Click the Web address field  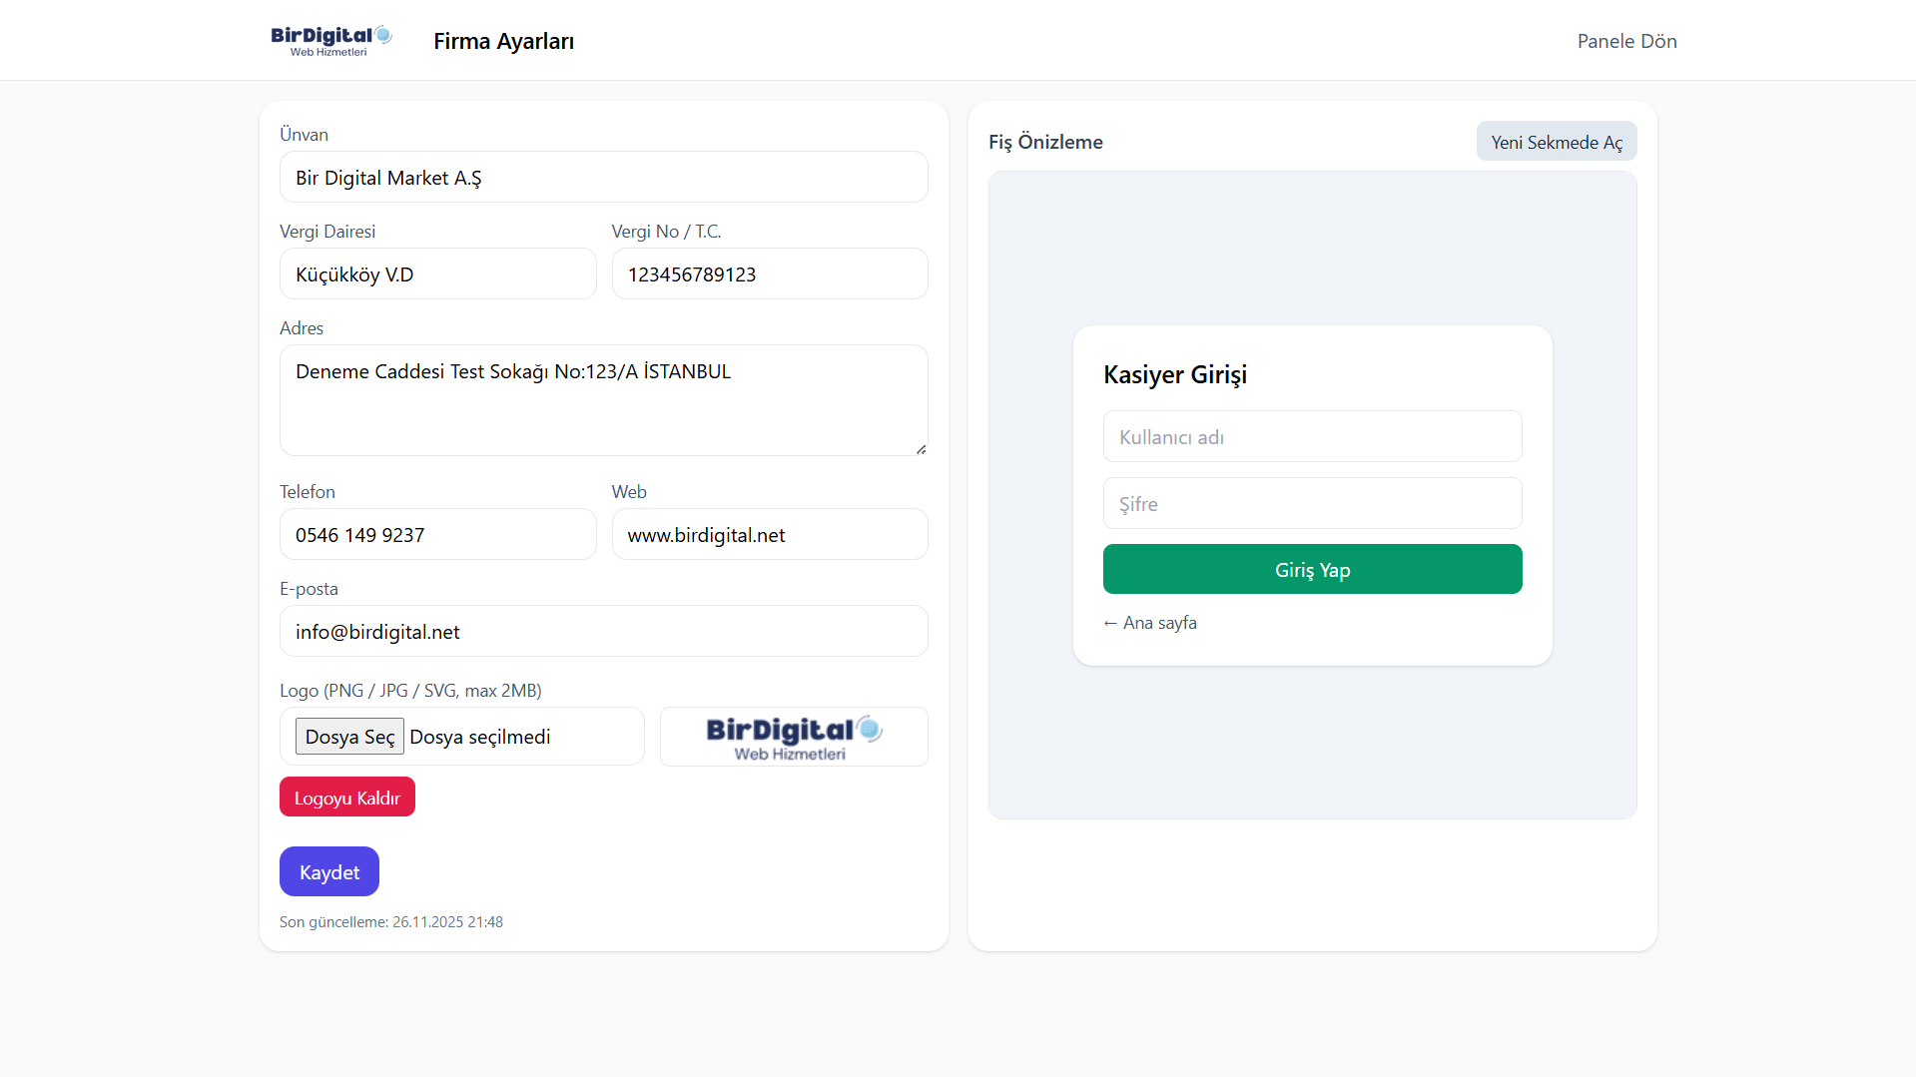pos(769,535)
